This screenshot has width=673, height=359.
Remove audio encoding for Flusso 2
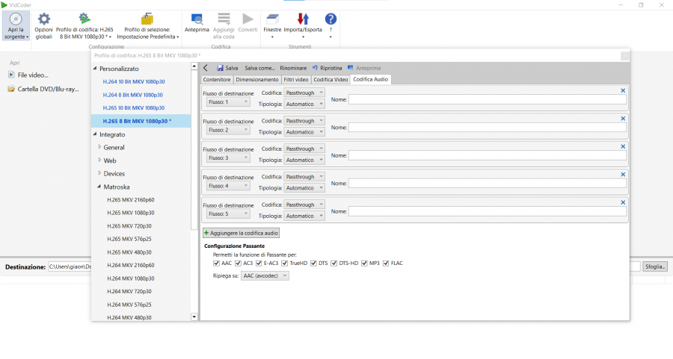pyautogui.click(x=623, y=118)
